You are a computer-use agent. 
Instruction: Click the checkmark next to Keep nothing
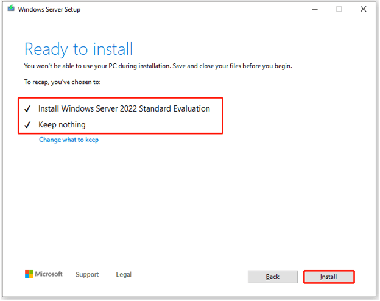(x=27, y=125)
